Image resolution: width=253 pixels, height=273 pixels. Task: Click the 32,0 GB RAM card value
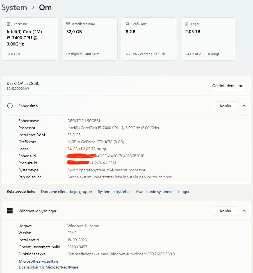[74, 32]
